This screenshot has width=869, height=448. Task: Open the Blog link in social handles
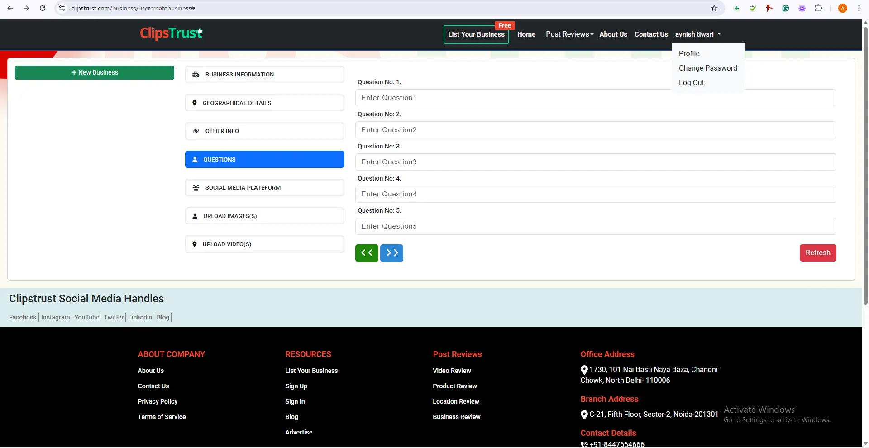coord(163,318)
